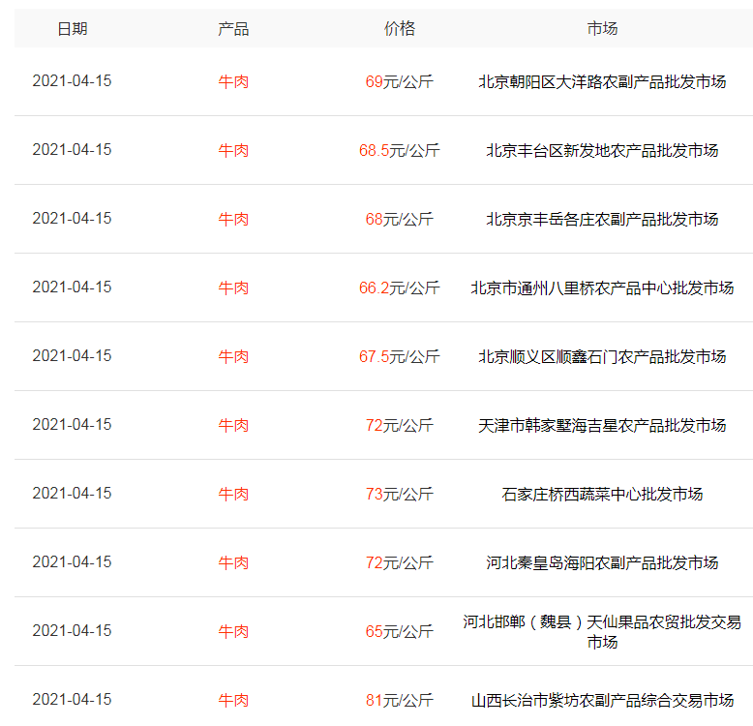Open 牛肉 link in 北京顺义区顺鑫石门 row

[233, 356]
